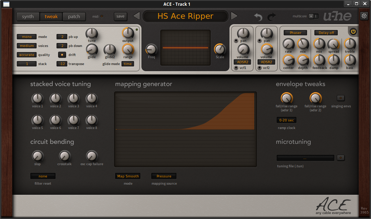Click the oscilloscope Scale knob
The image size is (371, 219).
pyautogui.click(x=220, y=49)
